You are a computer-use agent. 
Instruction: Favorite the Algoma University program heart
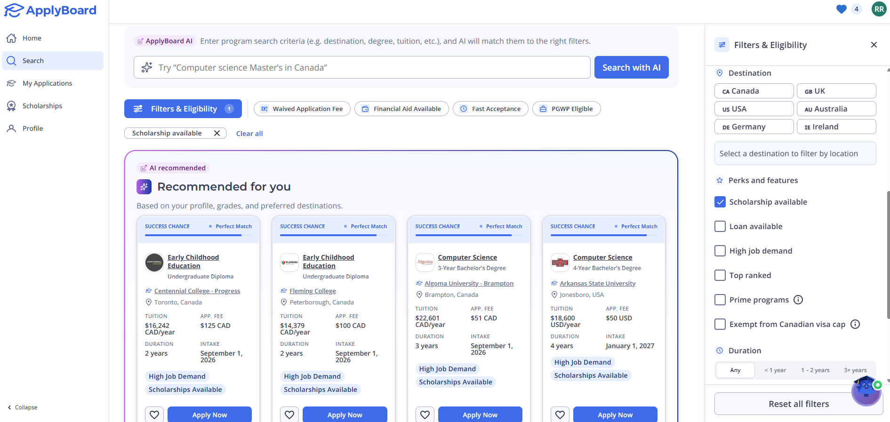[x=425, y=414]
